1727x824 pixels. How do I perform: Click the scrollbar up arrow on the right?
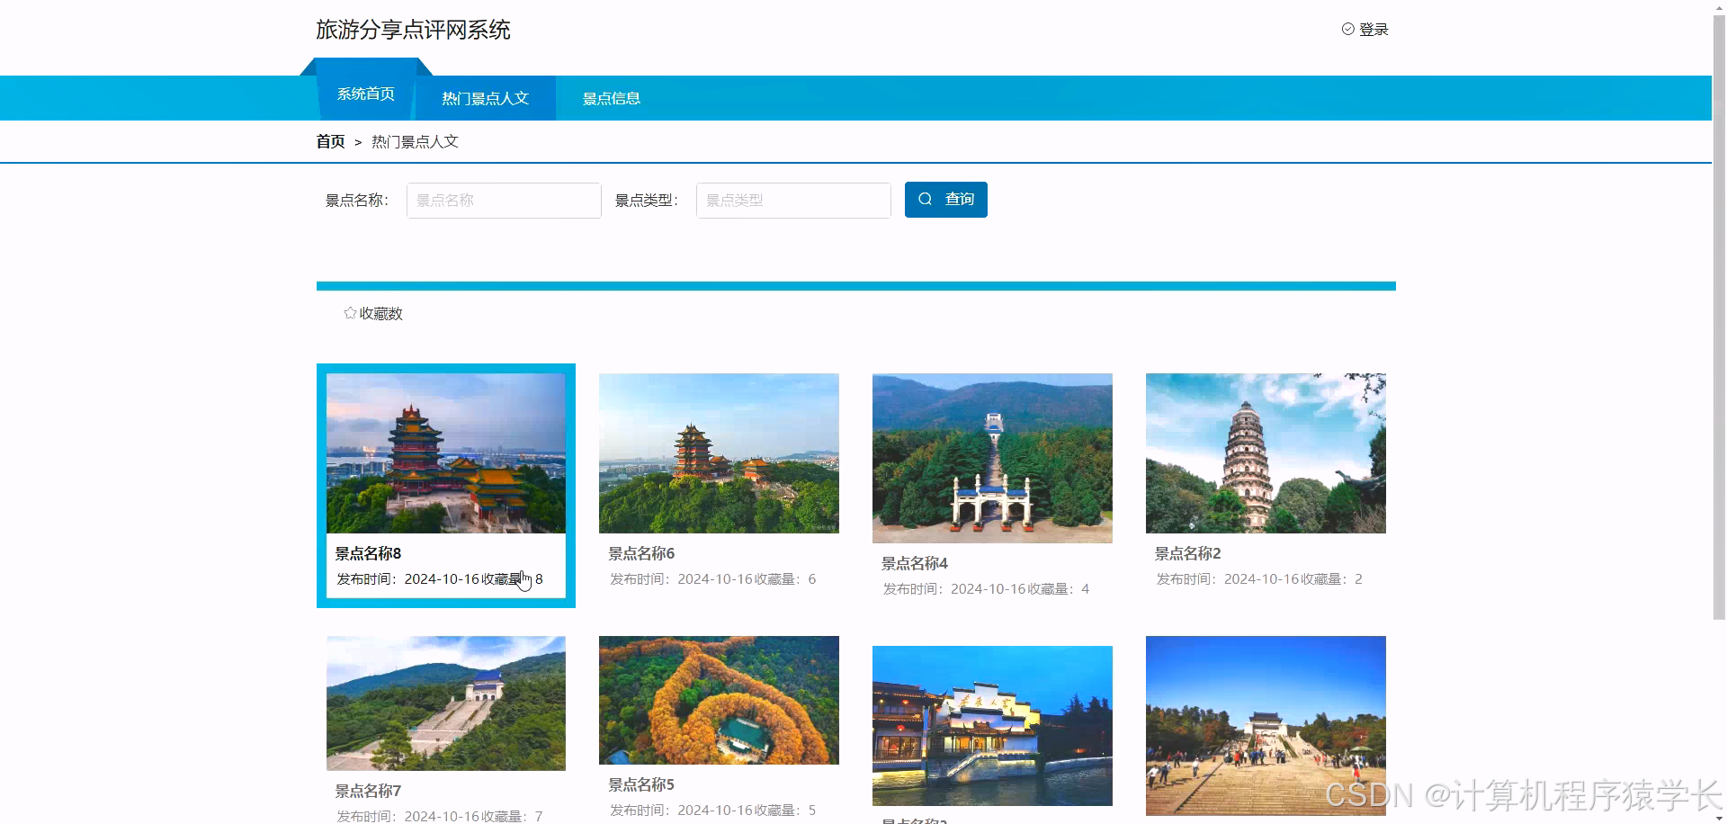[1717, 8]
